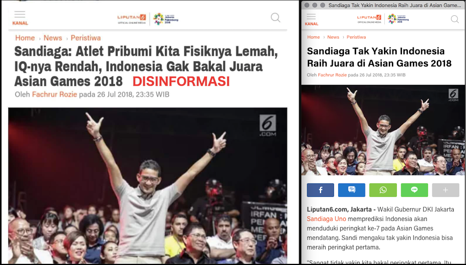Screen dimensions: 466x265
Task: Open the Sandiaga Uno link in article text
Action: coord(327,219)
